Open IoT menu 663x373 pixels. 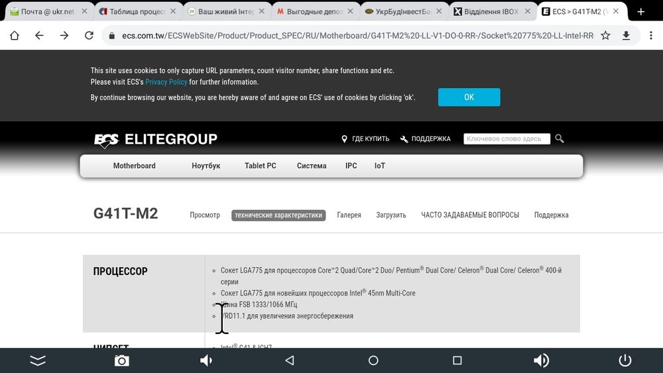coord(380,166)
